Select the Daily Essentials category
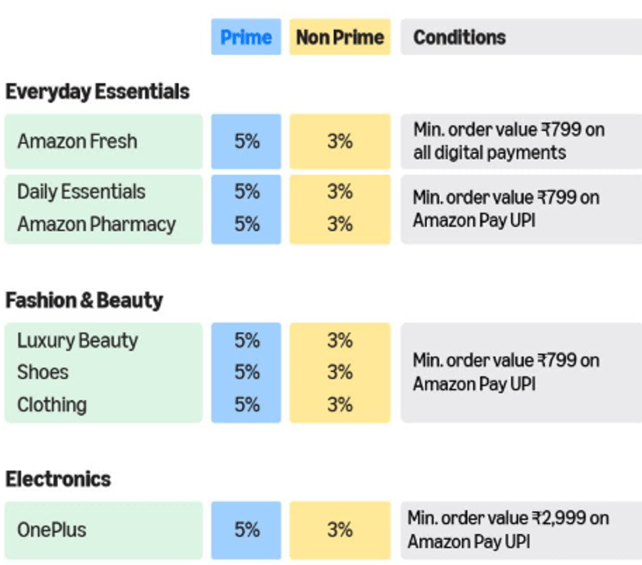 click(81, 192)
